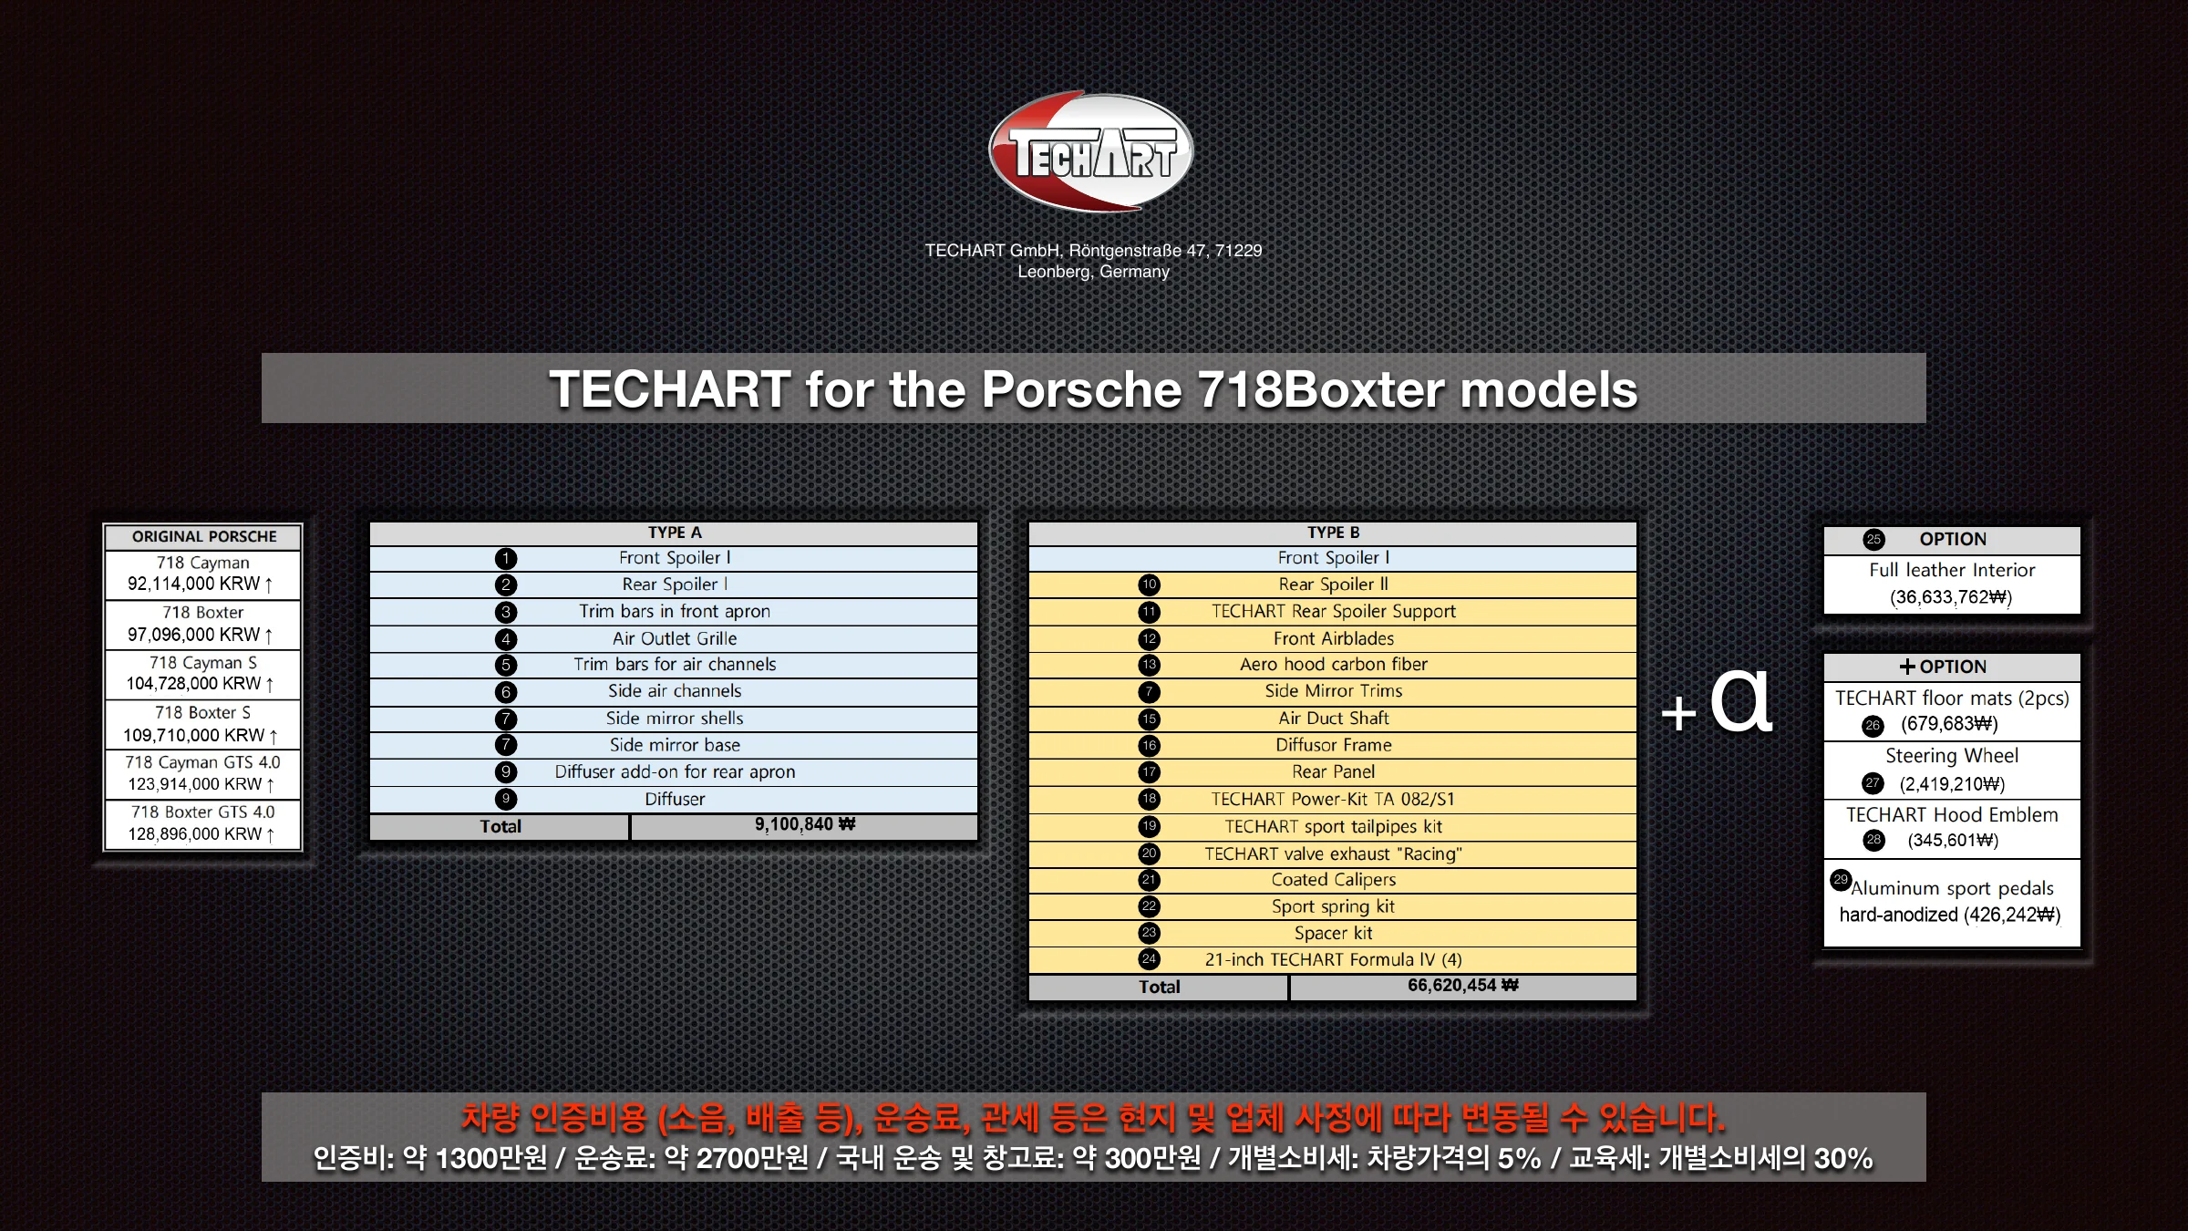Select the '718 Boxter GTS 4.0' price cell

[x=203, y=823]
